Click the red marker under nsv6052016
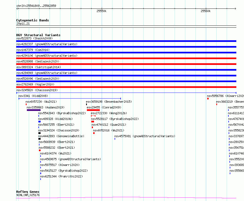 pyautogui.click(x=94, y=133)
